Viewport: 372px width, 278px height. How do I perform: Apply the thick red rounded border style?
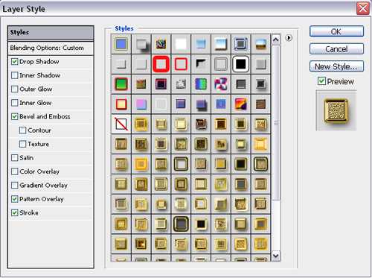click(161, 64)
